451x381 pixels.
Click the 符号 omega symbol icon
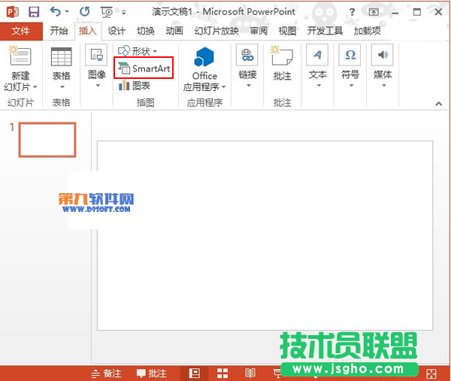tap(350, 55)
